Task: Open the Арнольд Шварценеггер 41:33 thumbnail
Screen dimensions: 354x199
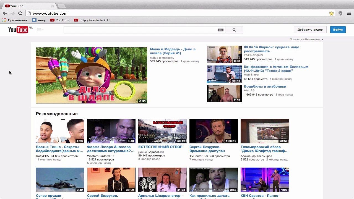Action: (162, 180)
